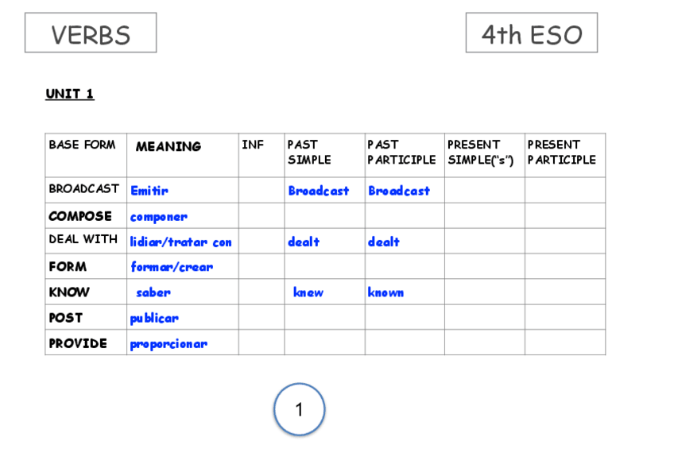Image resolution: width=674 pixels, height=476 pixels.
Task: Click the blue word Emitir
Action: pos(149,191)
